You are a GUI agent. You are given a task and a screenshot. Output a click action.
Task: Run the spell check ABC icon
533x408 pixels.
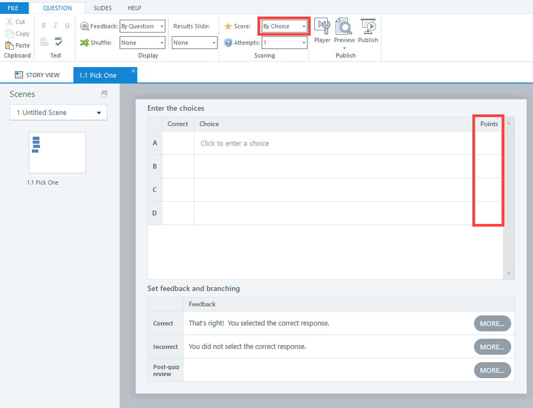58,42
